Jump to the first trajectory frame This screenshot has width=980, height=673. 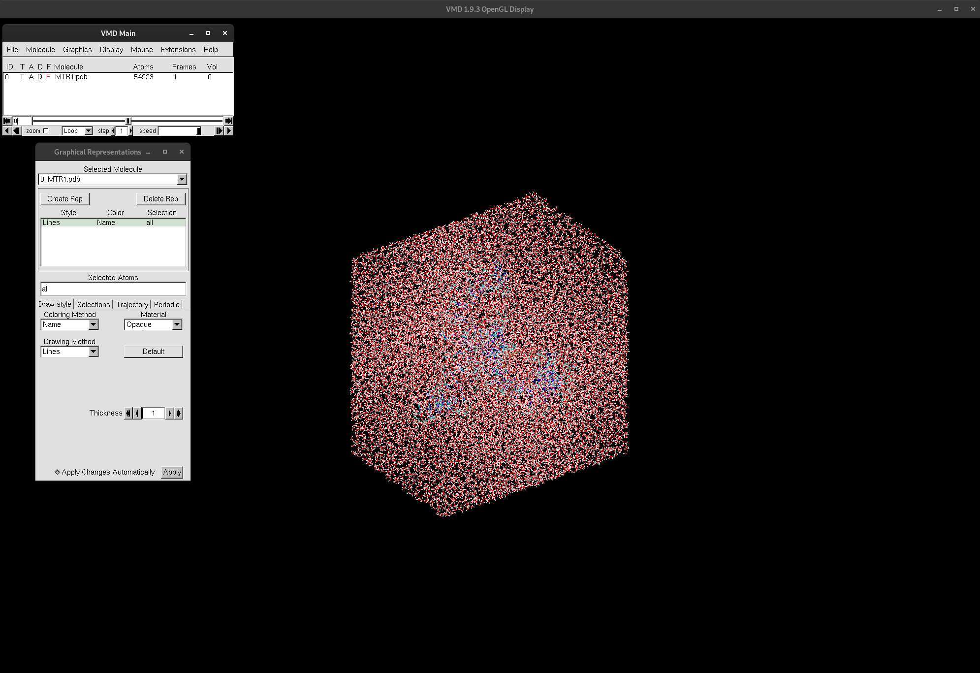7,121
